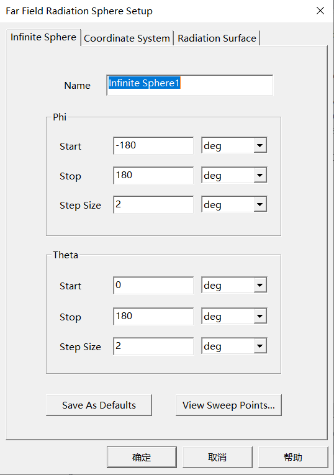Viewport: 334px width, 475px height.
Task: Open the Theta Step Size unit dropdown
Action: point(234,346)
